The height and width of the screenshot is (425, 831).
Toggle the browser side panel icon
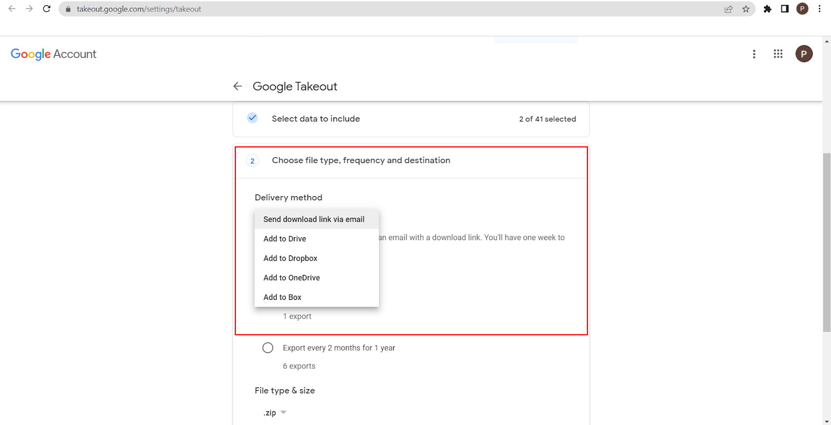(x=785, y=9)
